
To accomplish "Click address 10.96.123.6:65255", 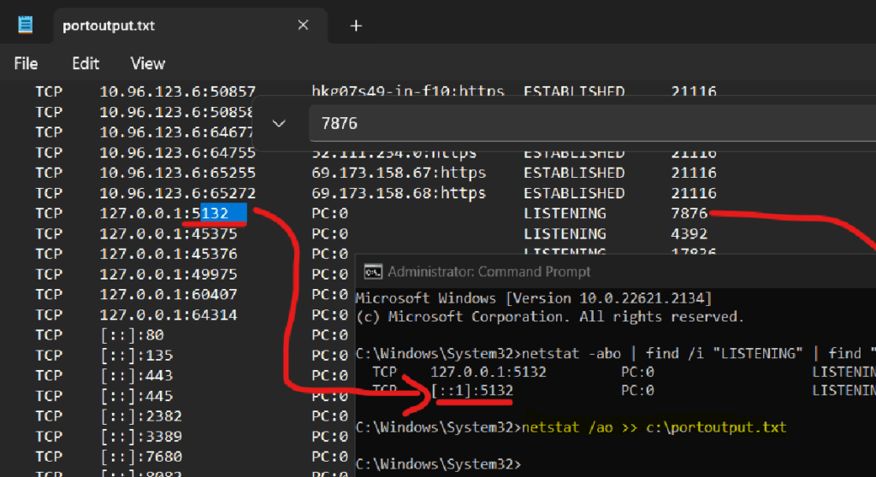I will click(x=178, y=173).
